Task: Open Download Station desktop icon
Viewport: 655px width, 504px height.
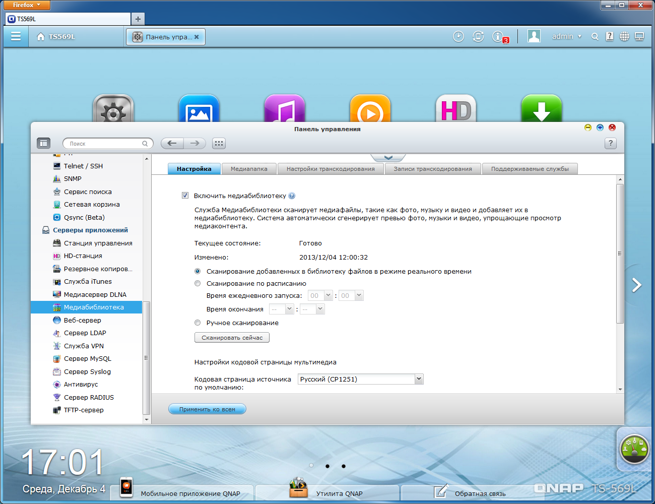Action: 542,108
